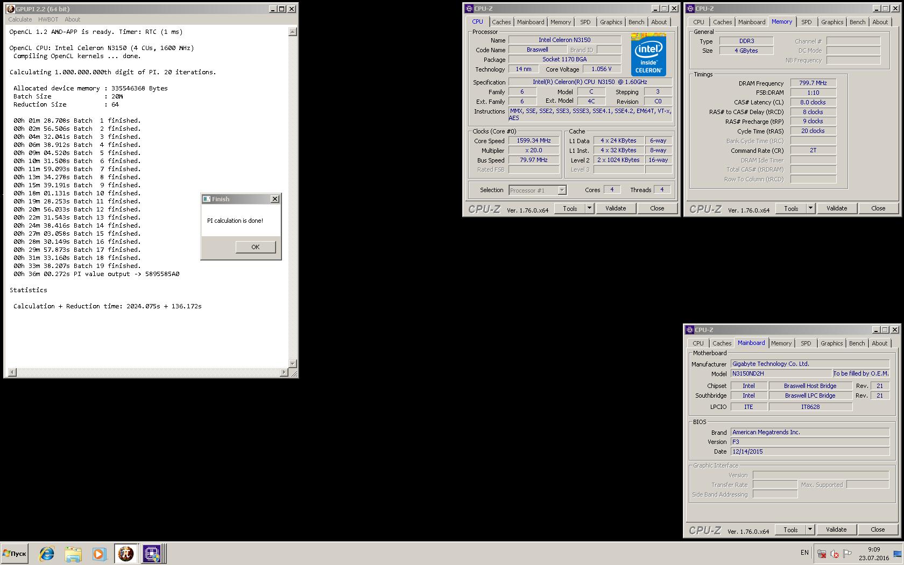This screenshot has height=565, width=904.
Task: Open Mainboard tab in the CPU tab CPU-Z window
Action: 531,22
